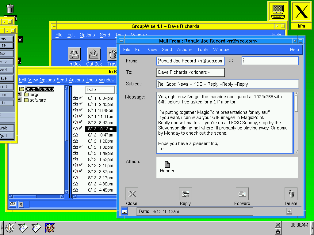This screenshot has width=314, height=235.
Task: Click the Date column header
Action: 100,90
